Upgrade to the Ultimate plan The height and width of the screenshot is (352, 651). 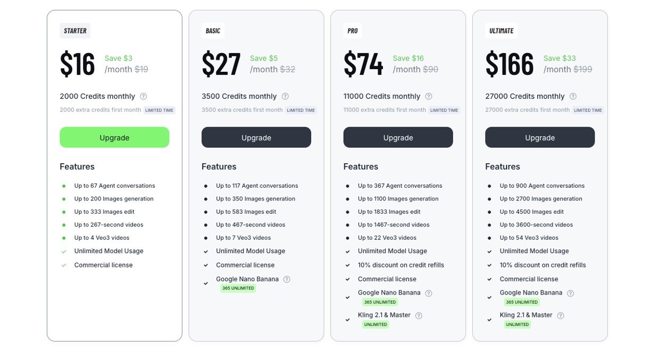point(540,137)
